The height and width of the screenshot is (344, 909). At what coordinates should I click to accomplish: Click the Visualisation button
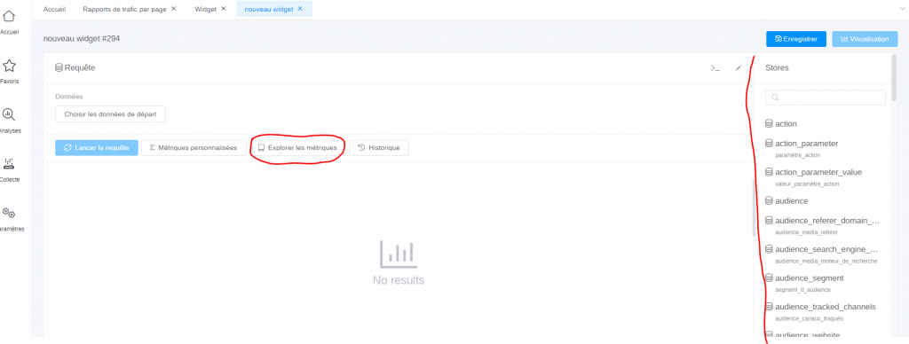point(865,39)
